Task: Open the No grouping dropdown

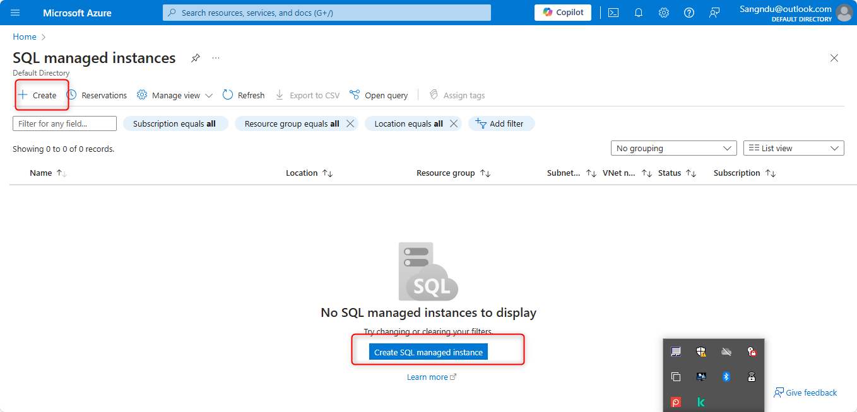Action: pos(673,148)
